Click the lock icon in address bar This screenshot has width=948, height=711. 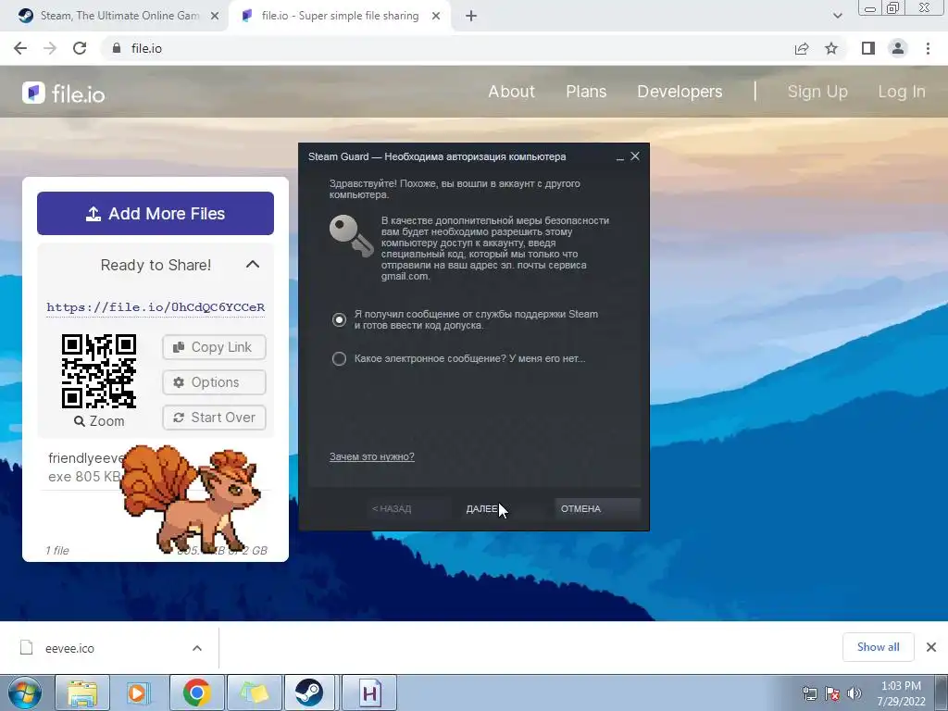pyautogui.click(x=117, y=48)
